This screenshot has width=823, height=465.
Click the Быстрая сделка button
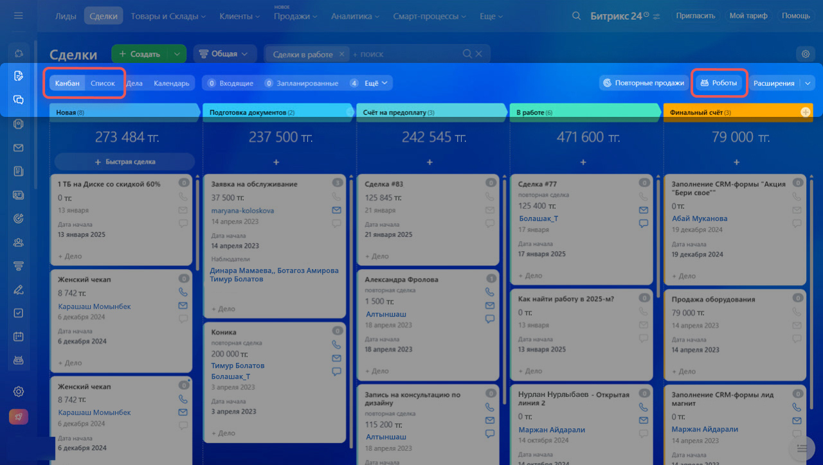coord(125,162)
